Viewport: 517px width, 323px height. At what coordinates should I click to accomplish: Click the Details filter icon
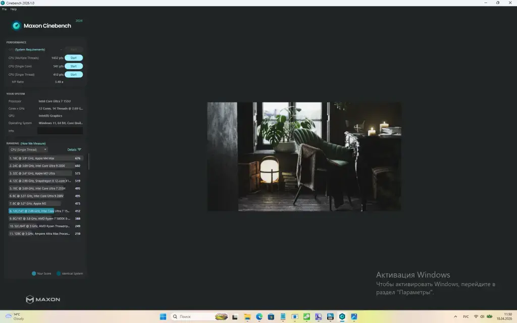(79, 149)
